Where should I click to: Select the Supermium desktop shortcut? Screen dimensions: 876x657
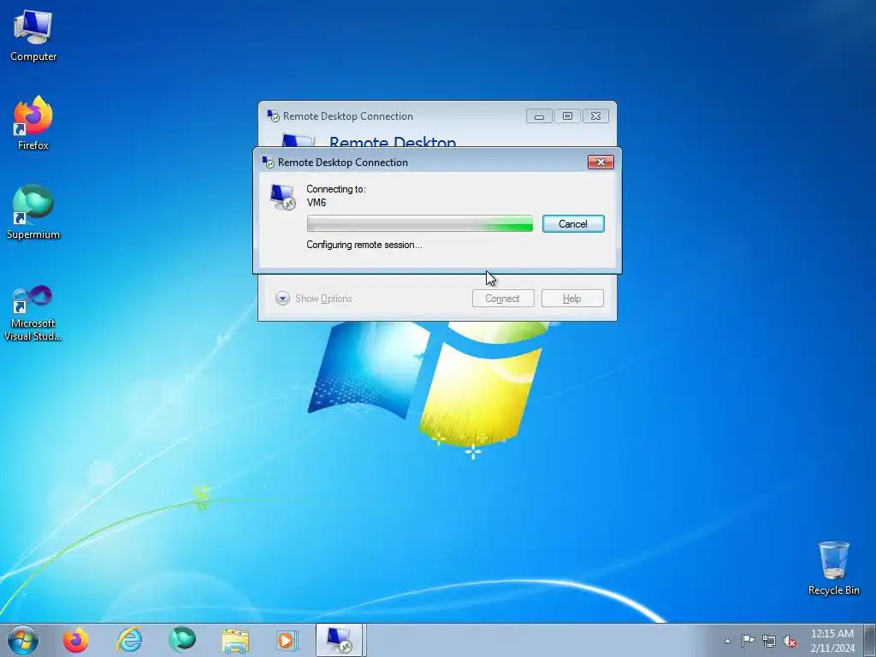[33, 212]
